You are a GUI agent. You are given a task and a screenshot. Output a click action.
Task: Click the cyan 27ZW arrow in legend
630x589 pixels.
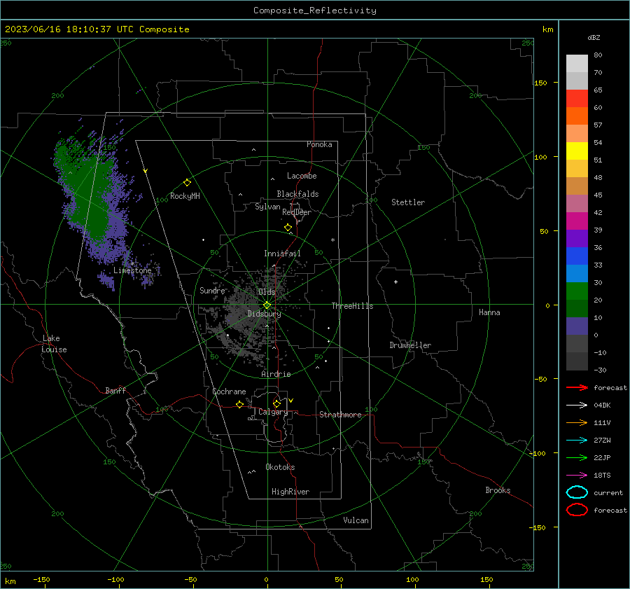tap(577, 441)
